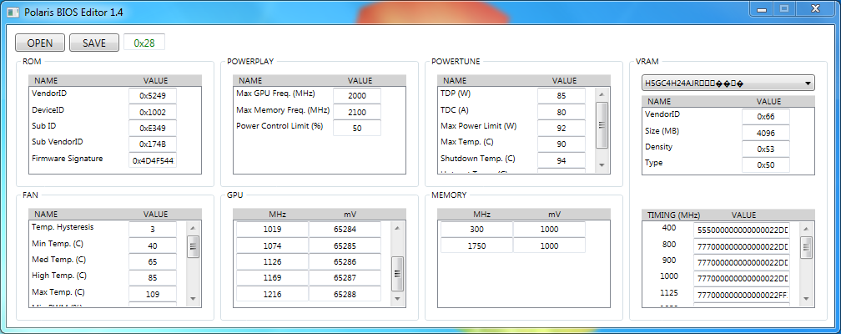
Task: Edit GPU frequency 1019 MHz cell
Action: pyautogui.click(x=272, y=230)
